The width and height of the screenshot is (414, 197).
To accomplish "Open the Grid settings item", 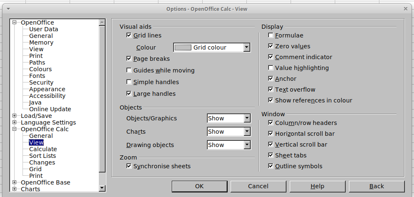I will (35, 169).
